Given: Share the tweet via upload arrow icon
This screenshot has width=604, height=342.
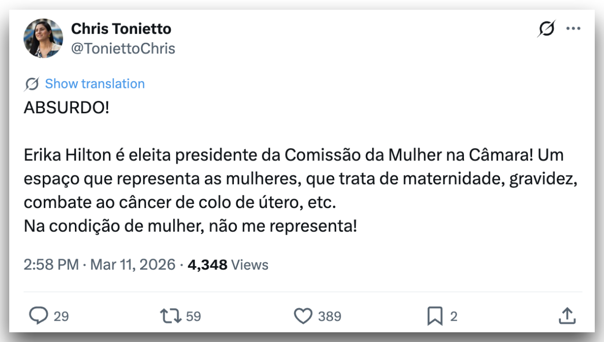Looking at the screenshot, I should [x=567, y=317].
